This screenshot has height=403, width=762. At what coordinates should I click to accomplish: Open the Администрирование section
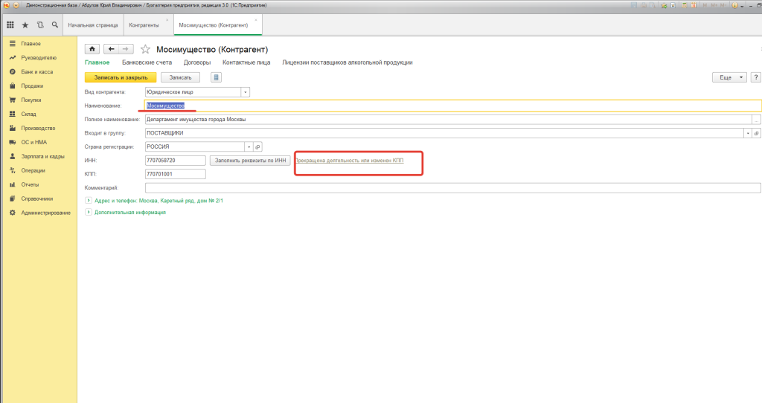click(x=45, y=213)
